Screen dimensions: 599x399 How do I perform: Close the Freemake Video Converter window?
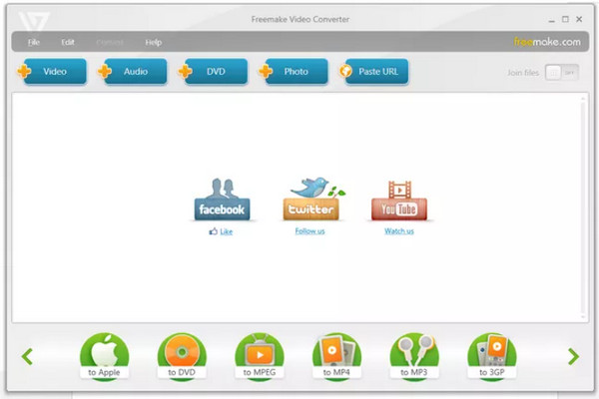[x=579, y=19]
